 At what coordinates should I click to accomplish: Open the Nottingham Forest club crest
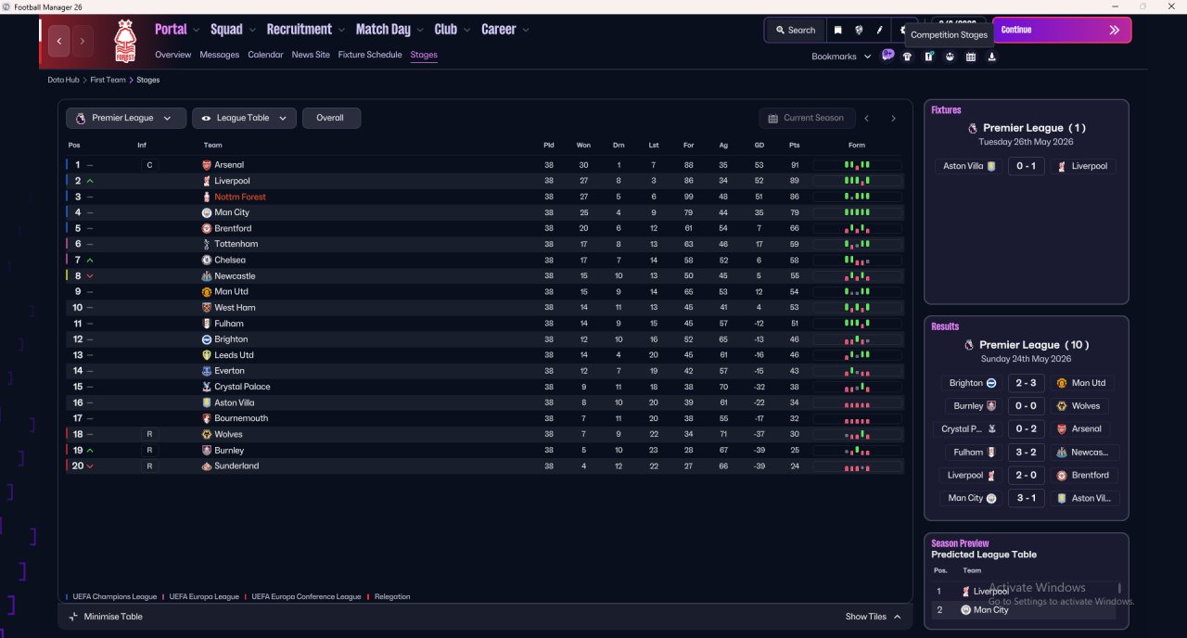[124, 42]
